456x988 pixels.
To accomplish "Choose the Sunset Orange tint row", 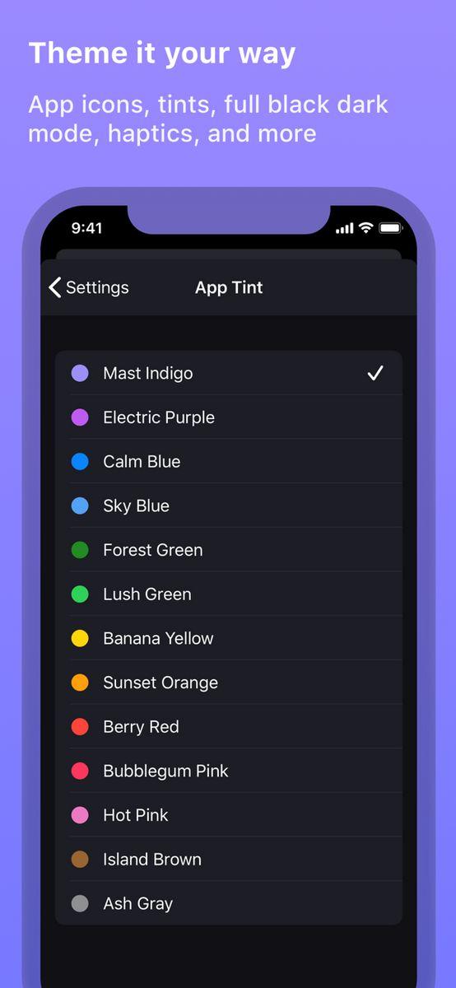I will (229, 683).
